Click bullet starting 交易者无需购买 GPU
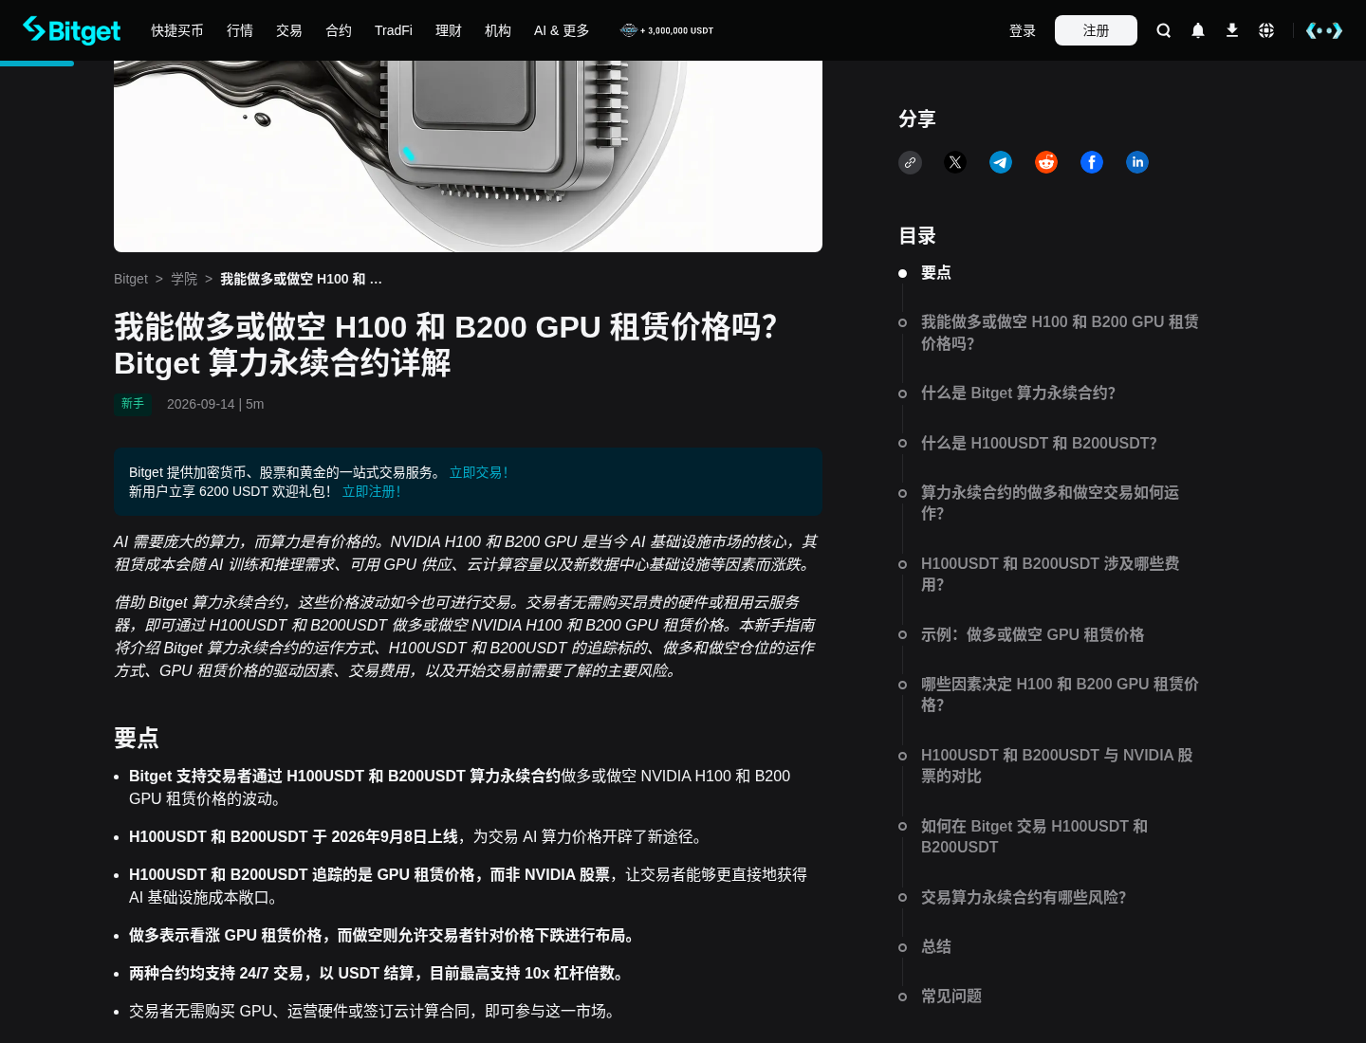 (x=375, y=1012)
